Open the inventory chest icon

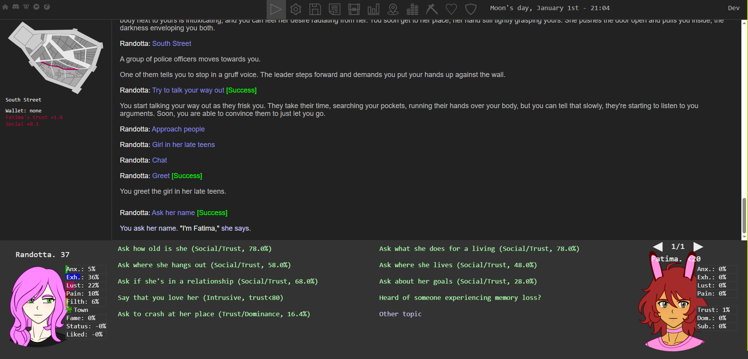[354, 9]
